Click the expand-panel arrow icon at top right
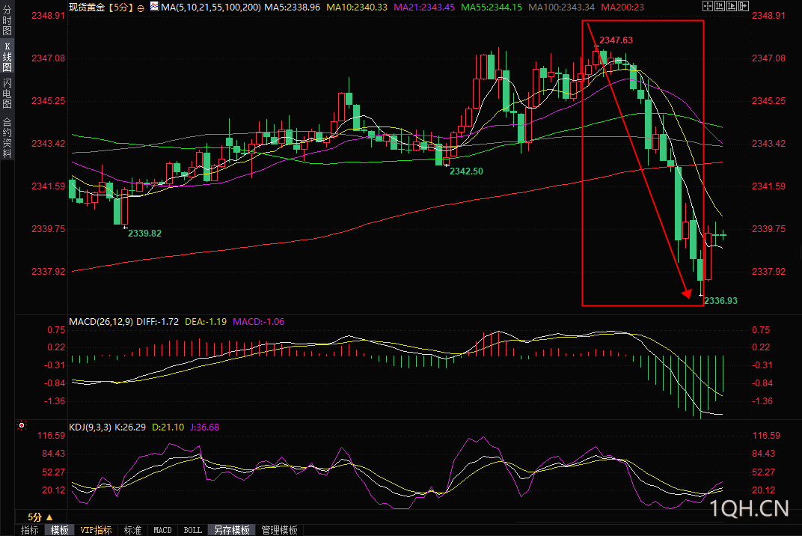The image size is (802, 536). tap(744, 6)
